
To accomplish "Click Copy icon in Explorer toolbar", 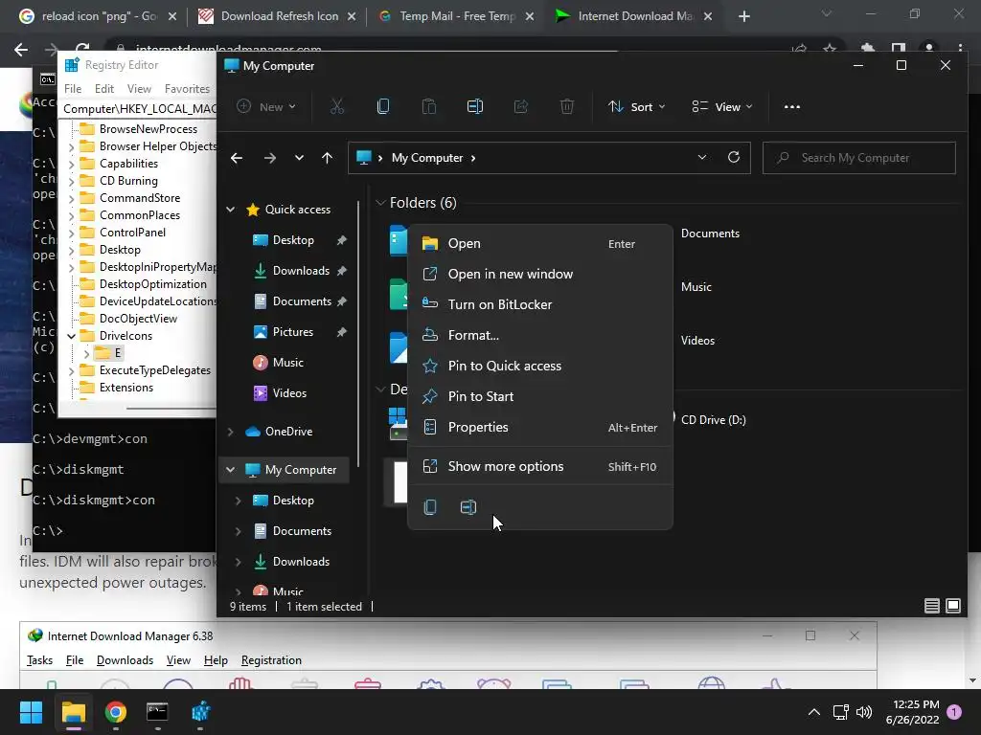I will point(383,107).
